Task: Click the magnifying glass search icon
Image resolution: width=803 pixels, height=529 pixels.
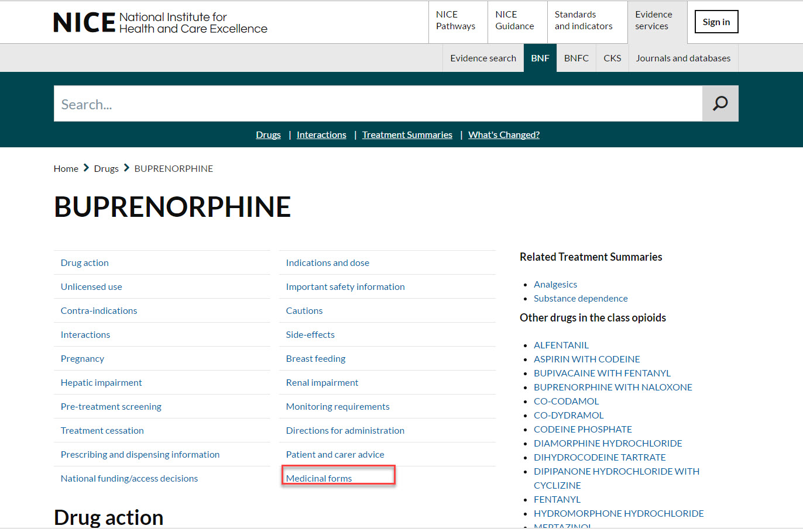Action: coord(720,103)
